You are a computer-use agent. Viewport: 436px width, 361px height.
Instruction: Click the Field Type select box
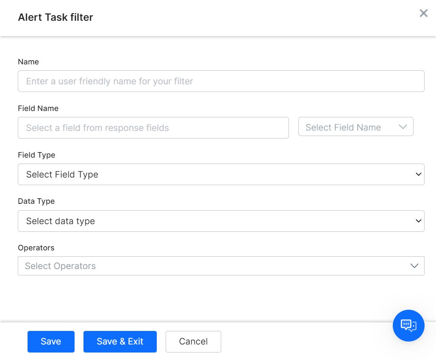[x=221, y=174]
